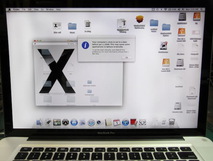Click the input source flag icon
The image size is (213, 161).
tap(183, 9)
